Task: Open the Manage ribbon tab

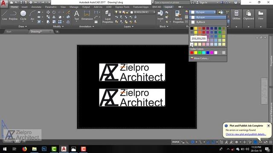Action: [74, 7]
